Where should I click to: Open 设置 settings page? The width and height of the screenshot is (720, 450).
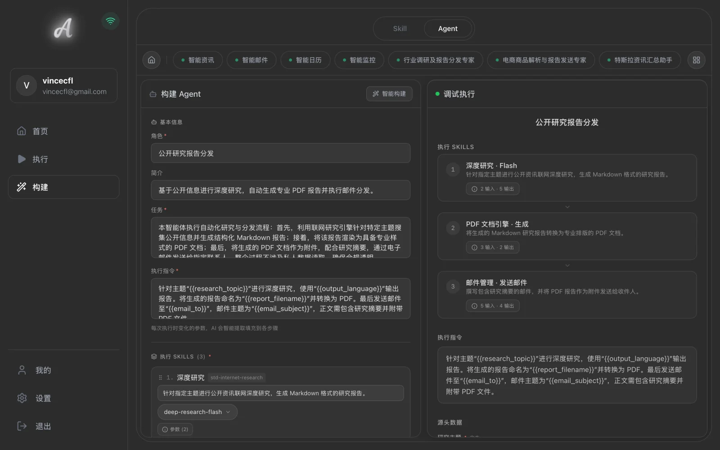click(x=63, y=398)
